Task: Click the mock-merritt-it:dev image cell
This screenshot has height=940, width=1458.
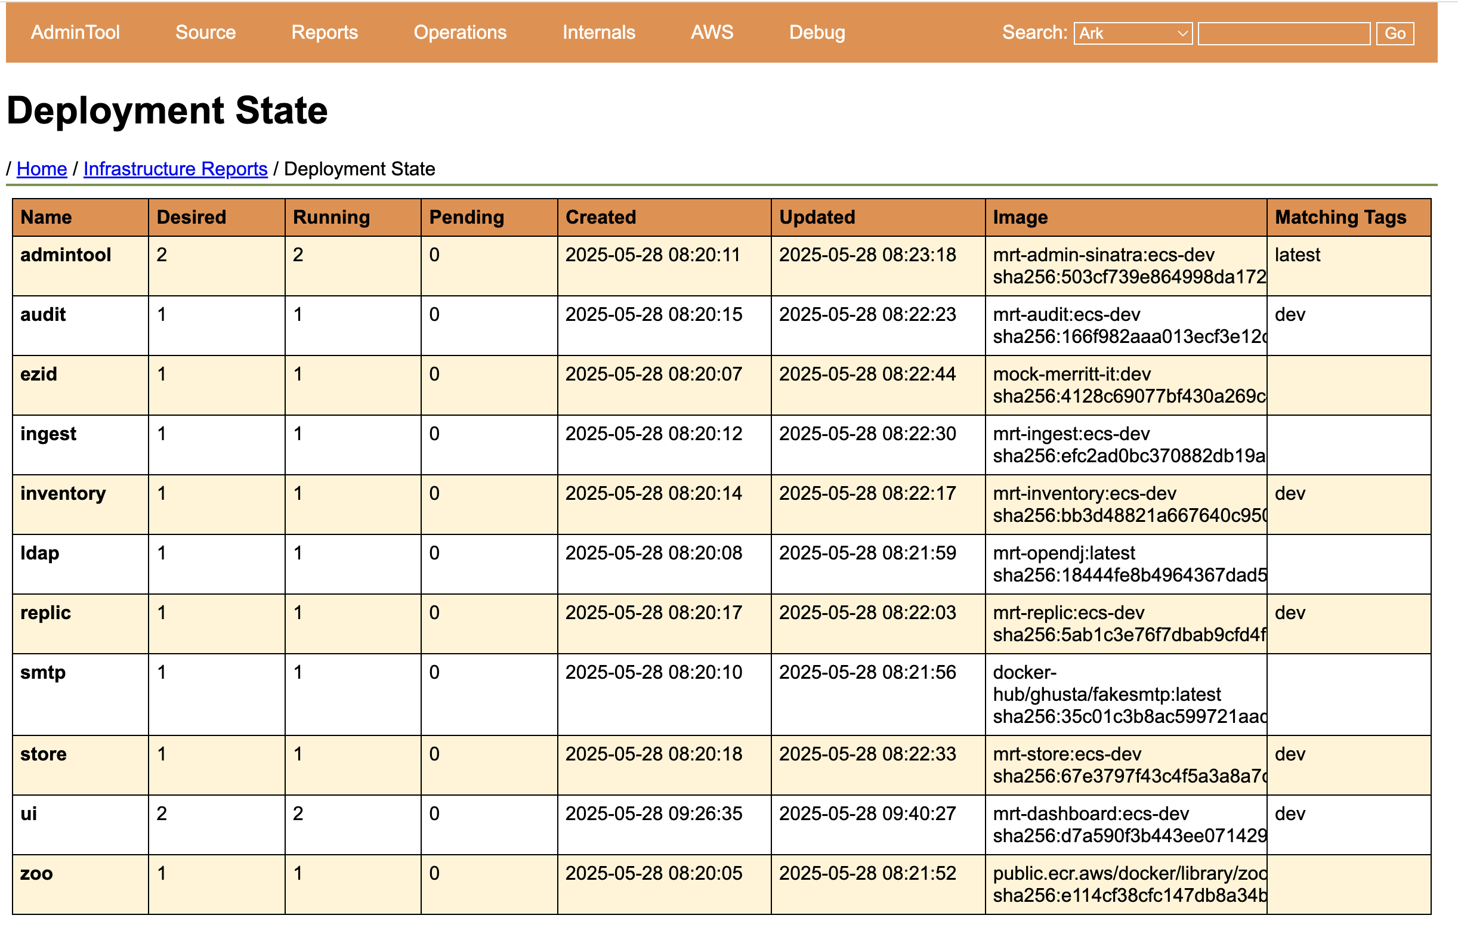Action: click(1126, 386)
